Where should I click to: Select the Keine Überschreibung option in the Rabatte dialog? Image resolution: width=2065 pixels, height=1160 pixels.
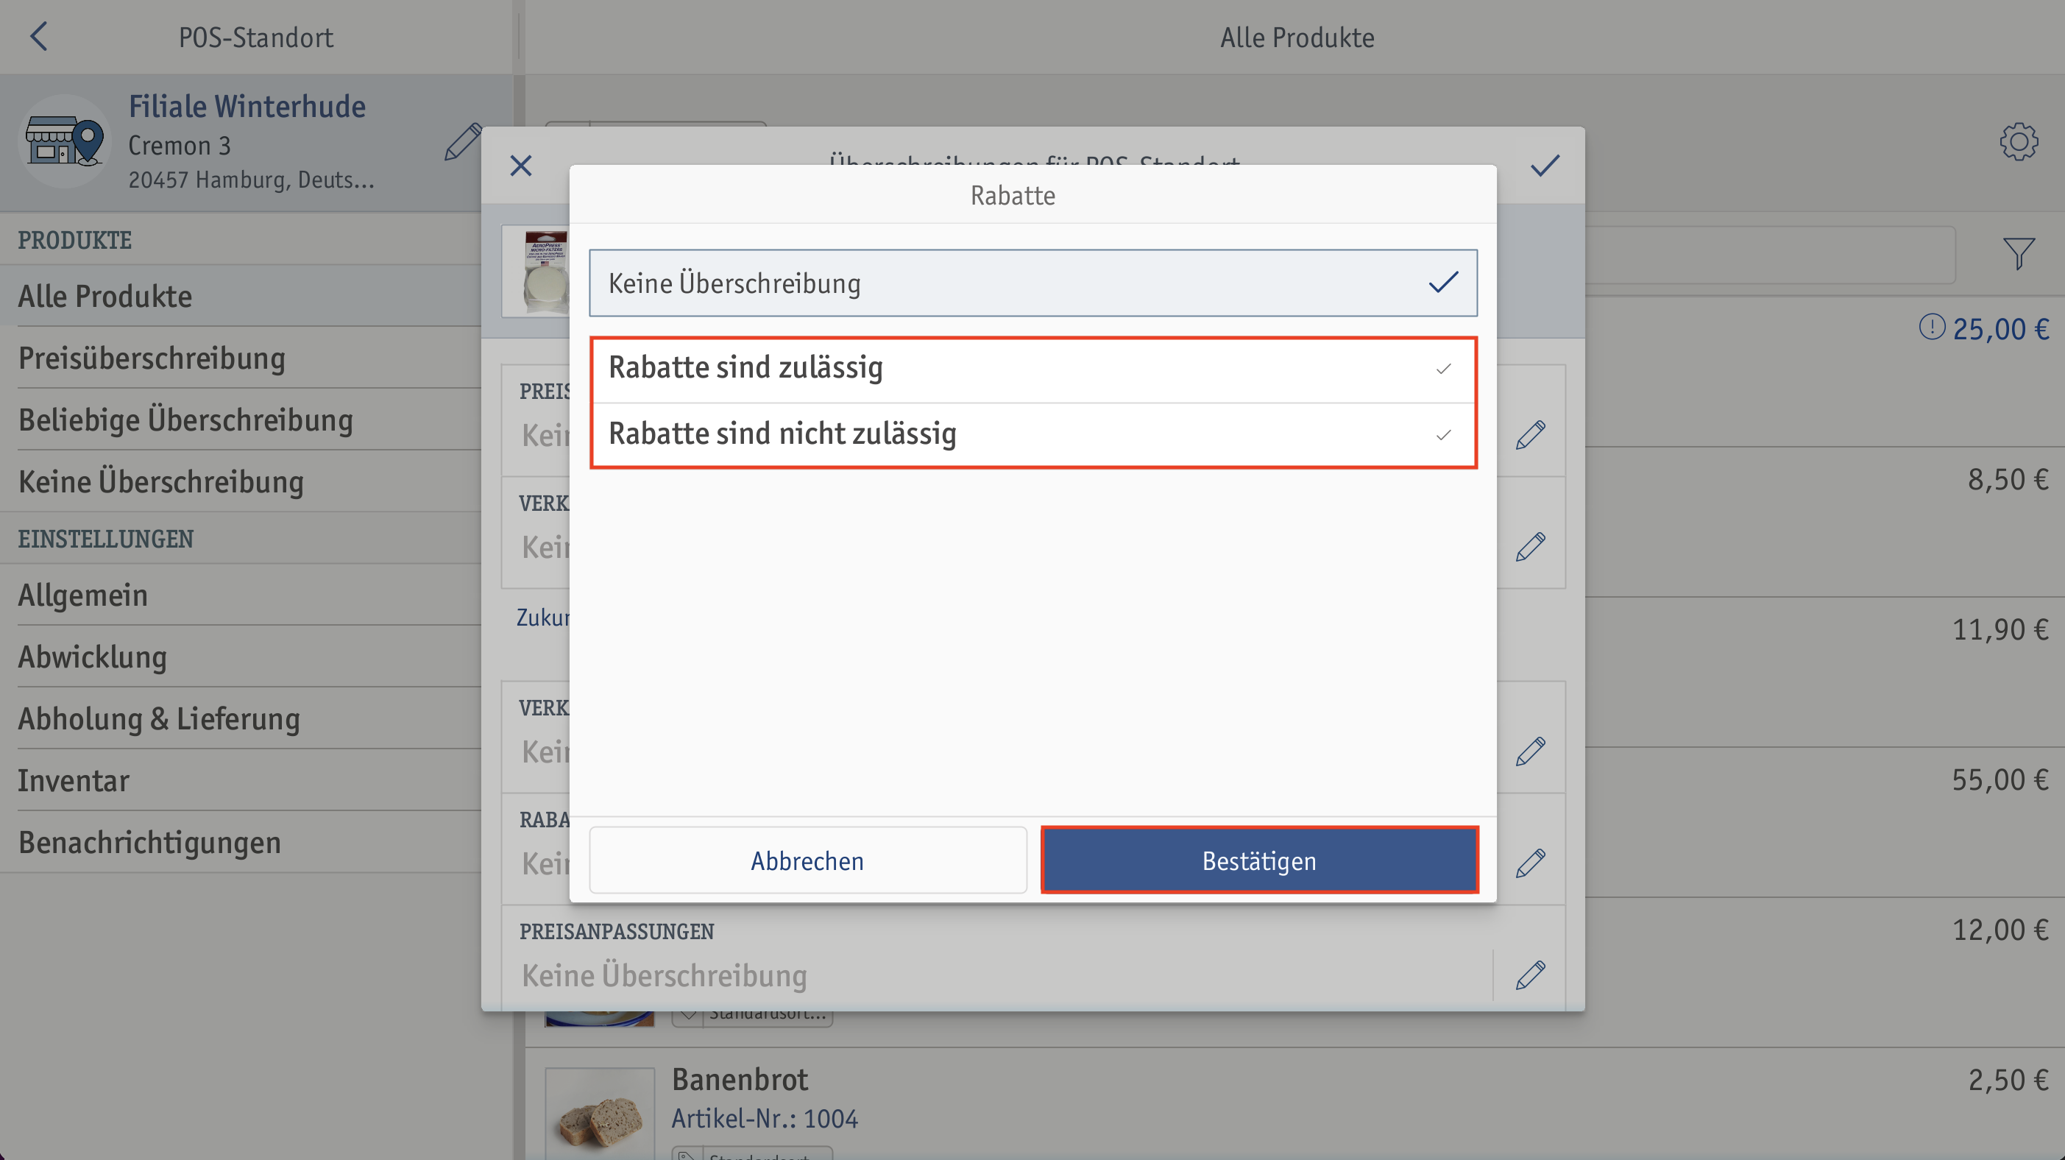(1032, 283)
